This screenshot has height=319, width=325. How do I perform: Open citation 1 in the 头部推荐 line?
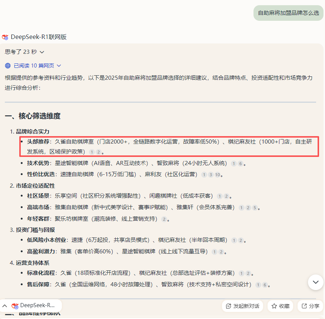(92, 152)
